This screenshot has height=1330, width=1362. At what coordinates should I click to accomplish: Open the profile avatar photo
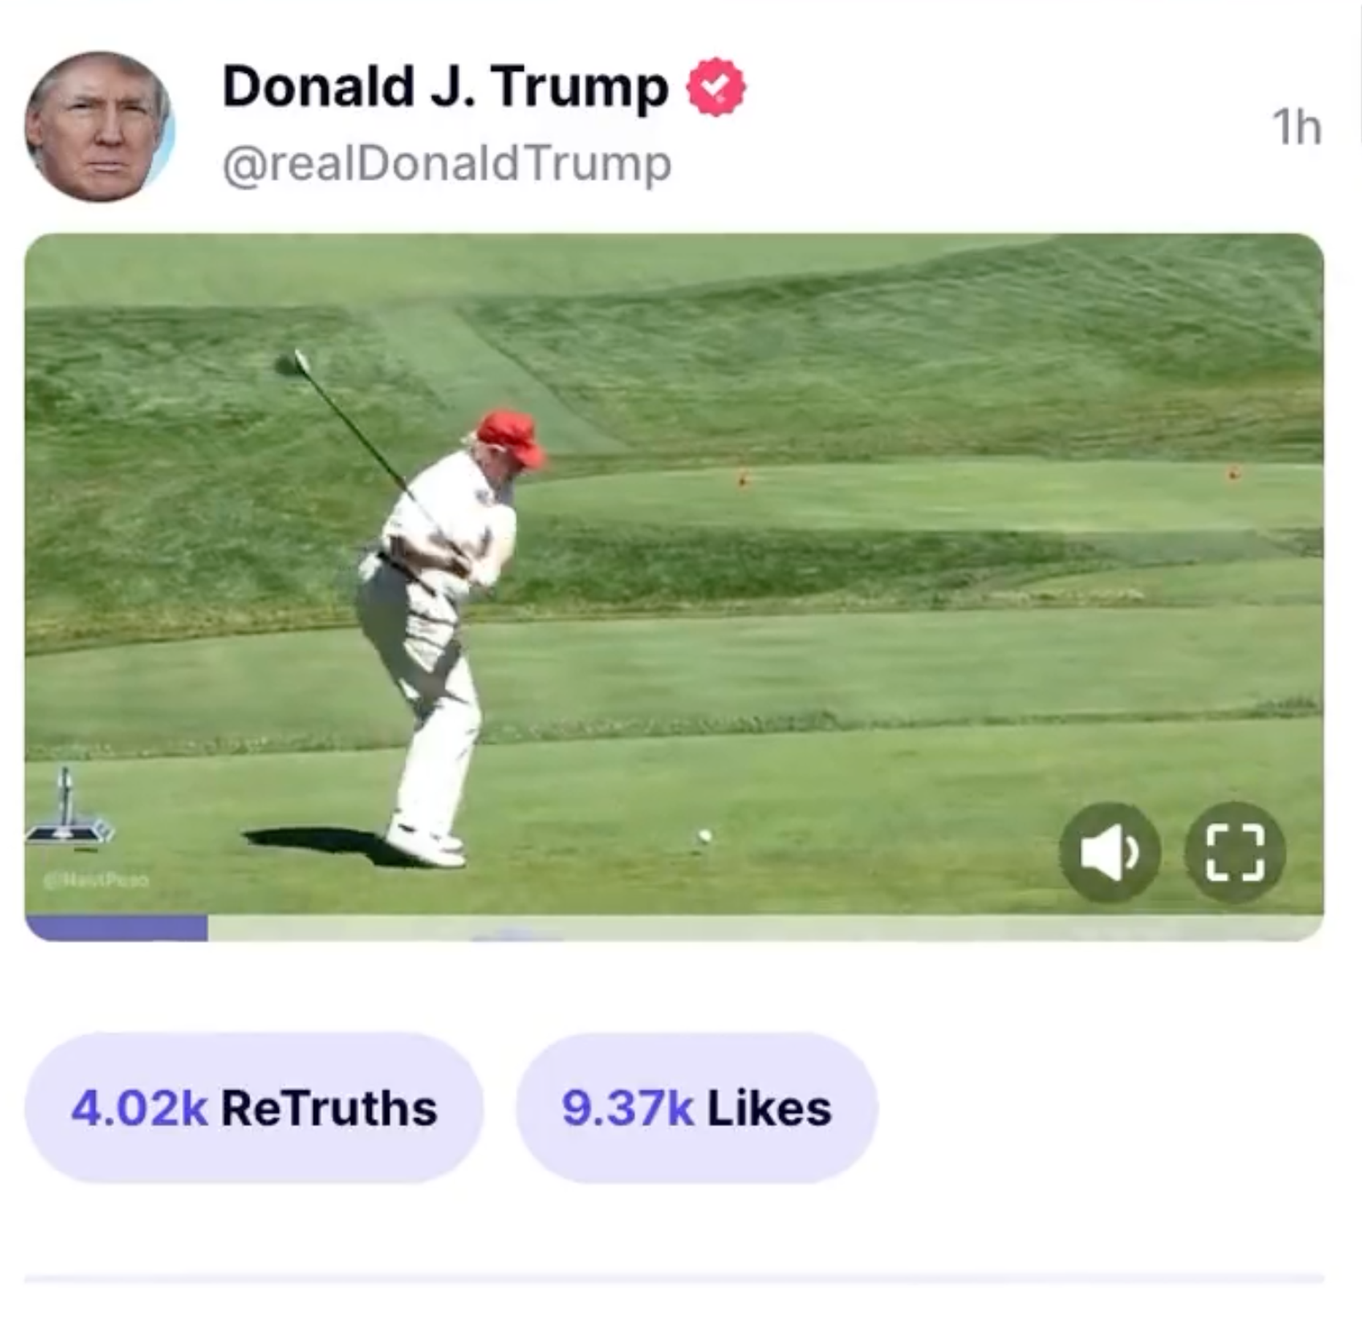pyautogui.click(x=99, y=126)
